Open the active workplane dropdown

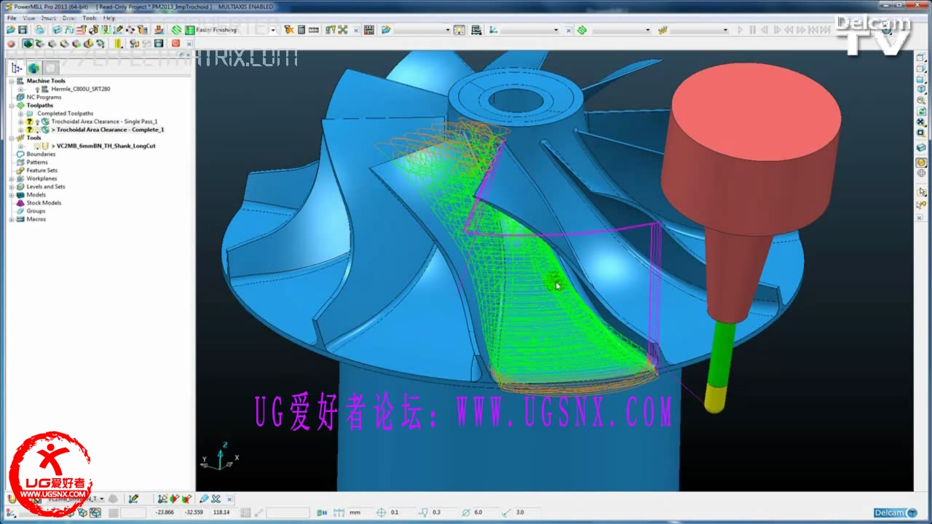[556, 30]
